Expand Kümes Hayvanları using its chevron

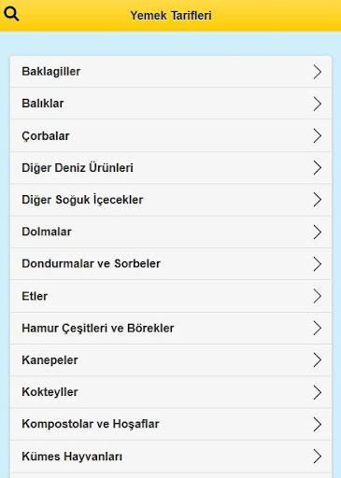[x=318, y=457]
